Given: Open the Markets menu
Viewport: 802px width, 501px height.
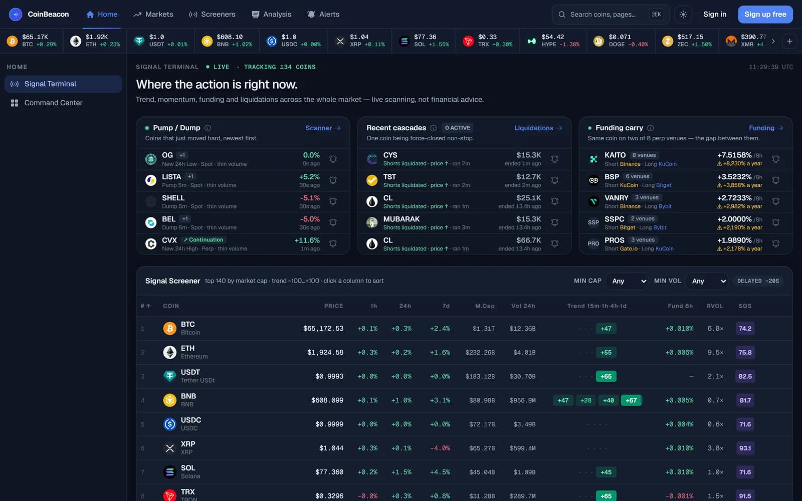Looking at the screenshot, I should (x=153, y=15).
